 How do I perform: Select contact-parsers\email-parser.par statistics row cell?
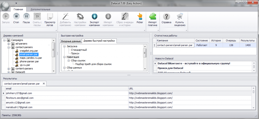175,45
